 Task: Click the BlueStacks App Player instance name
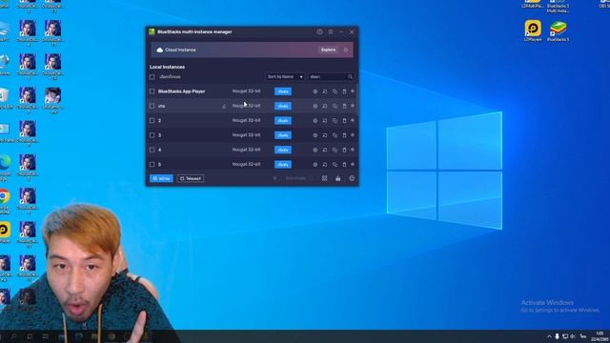click(181, 91)
